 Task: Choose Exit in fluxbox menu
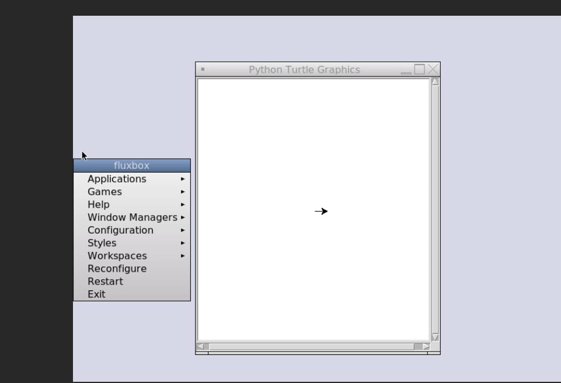132,294
